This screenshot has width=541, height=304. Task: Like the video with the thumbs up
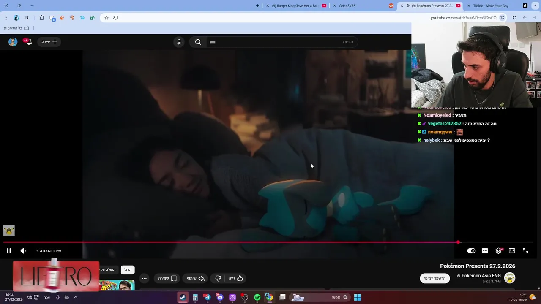(x=236, y=278)
